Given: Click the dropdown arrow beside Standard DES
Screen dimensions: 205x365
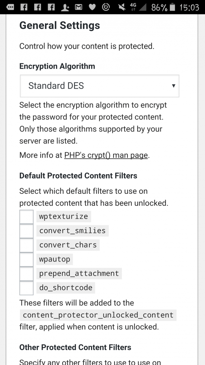Looking at the screenshot, I should click(174, 86).
